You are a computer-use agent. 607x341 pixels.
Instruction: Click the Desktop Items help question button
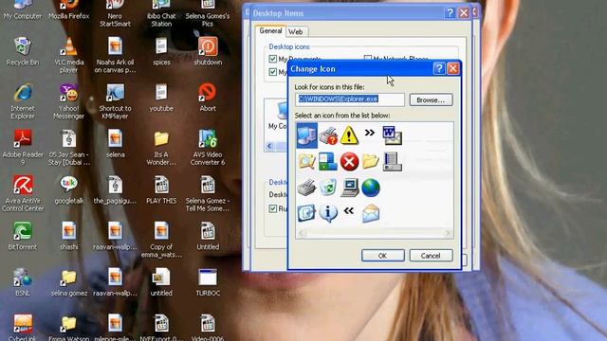pyautogui.click(x=450, y=13)
